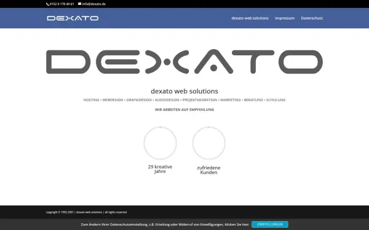
Task: Click the HOSTING • WEBDESIGN services text line
Action: click(x=184, y=100)
